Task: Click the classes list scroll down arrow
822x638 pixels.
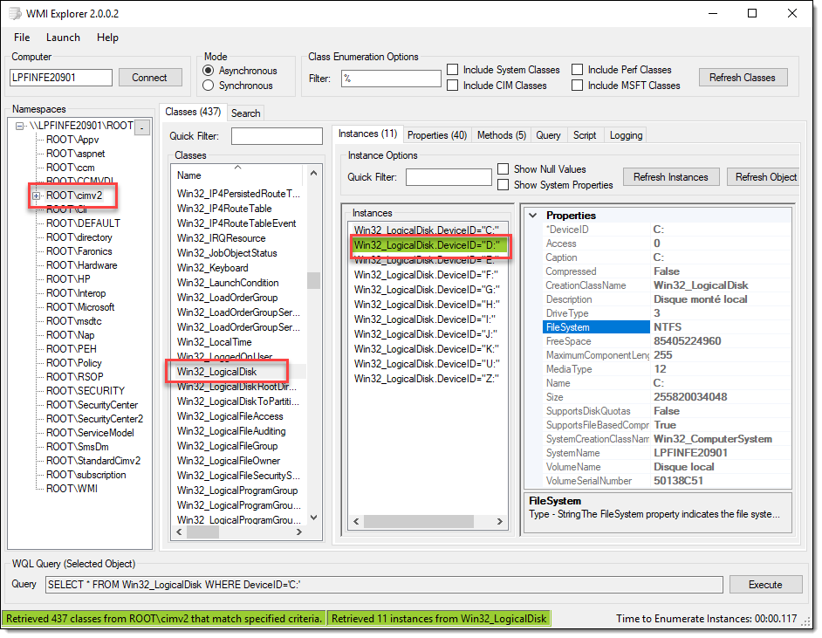Action: pyautogui.click(x=313, y=518)
